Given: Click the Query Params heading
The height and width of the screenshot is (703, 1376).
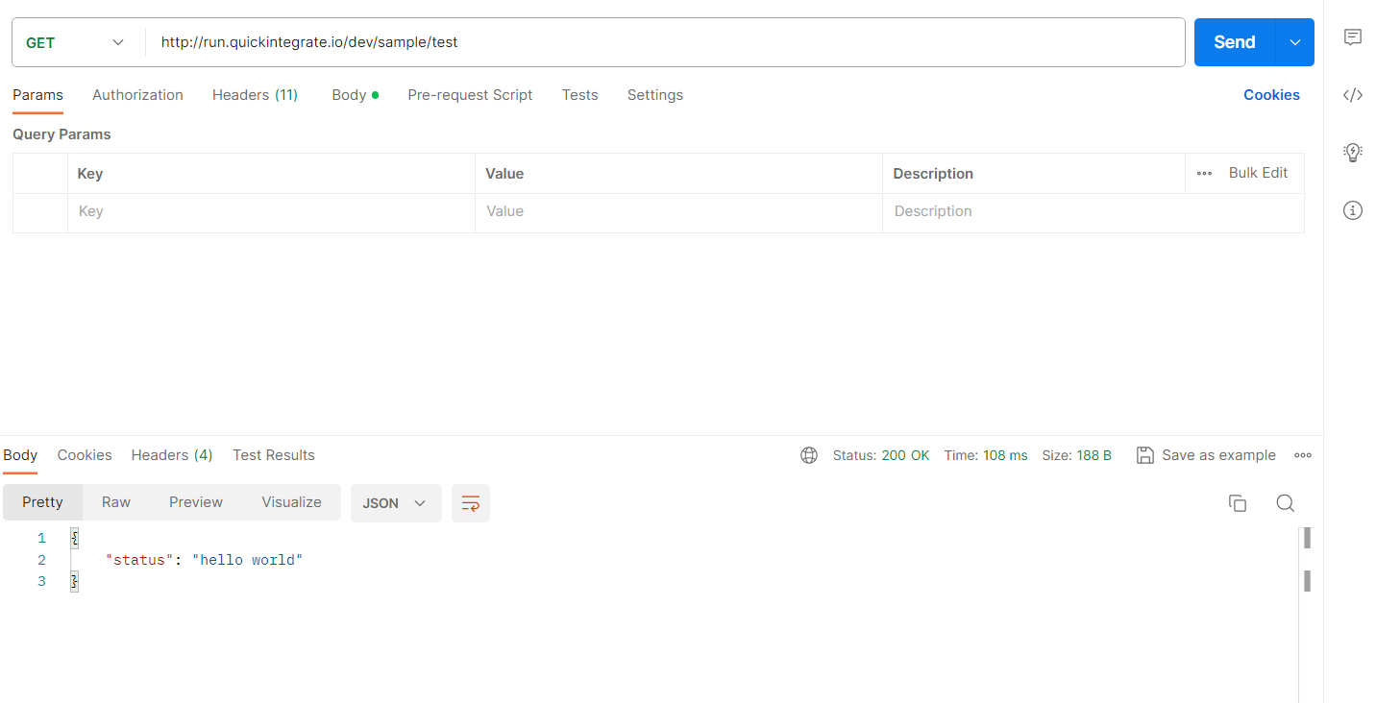Looking at the screenshot, I should coord(61,134).
